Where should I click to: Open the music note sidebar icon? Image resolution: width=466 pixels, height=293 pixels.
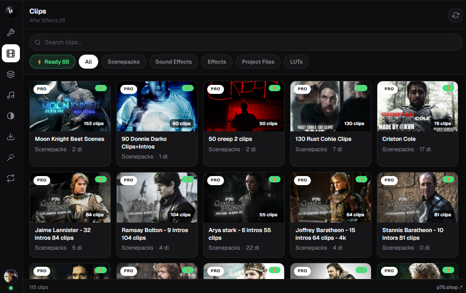tap(11, 95)
